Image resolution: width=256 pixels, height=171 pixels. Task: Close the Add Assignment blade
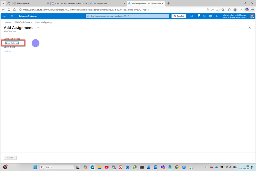click(249, 28)
